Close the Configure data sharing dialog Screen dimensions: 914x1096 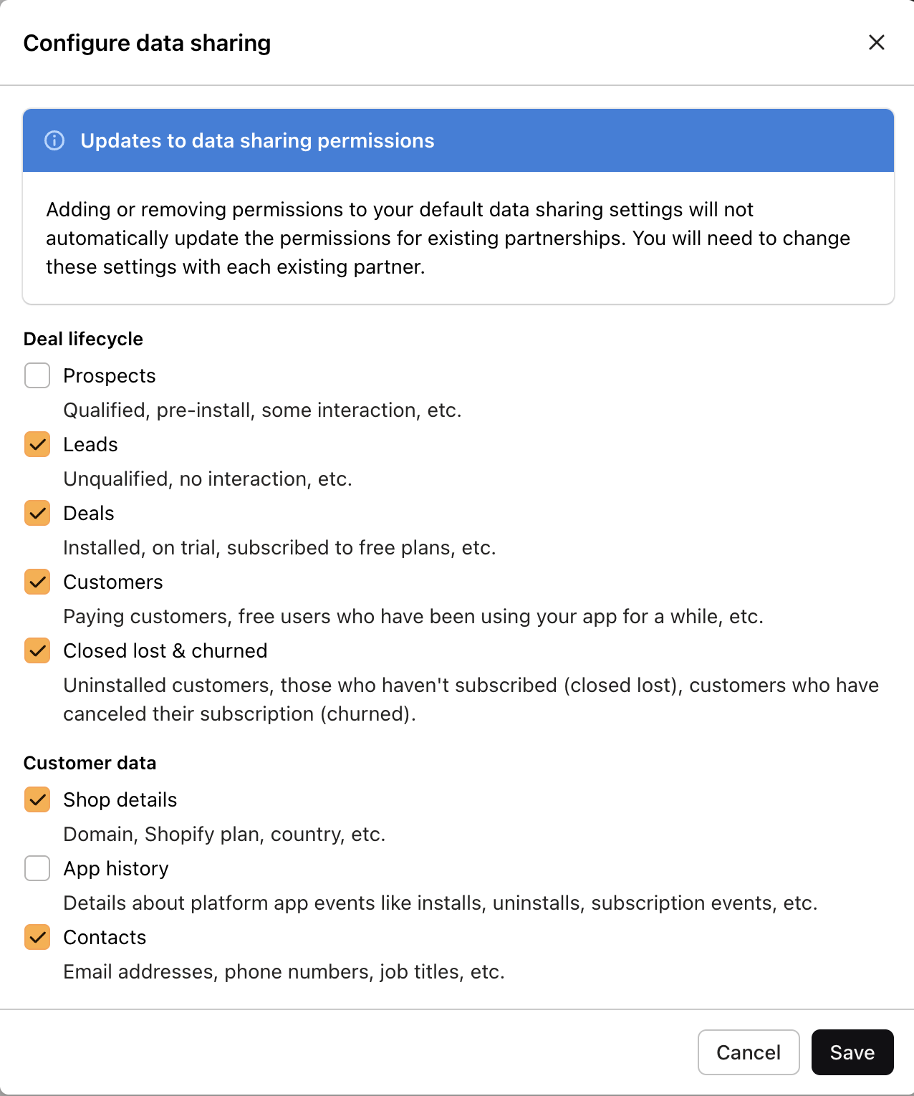[x=876, y=42]
